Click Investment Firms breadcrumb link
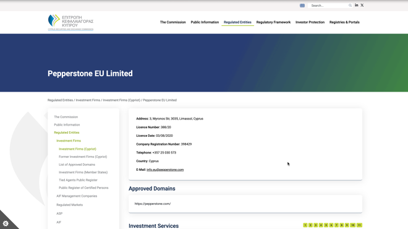Screen dimensions: 408x229 (88, 100)
